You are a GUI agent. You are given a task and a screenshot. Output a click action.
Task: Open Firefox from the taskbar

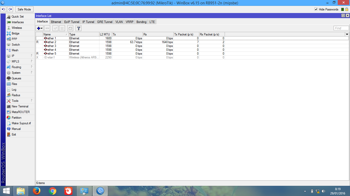click(37, 191)
